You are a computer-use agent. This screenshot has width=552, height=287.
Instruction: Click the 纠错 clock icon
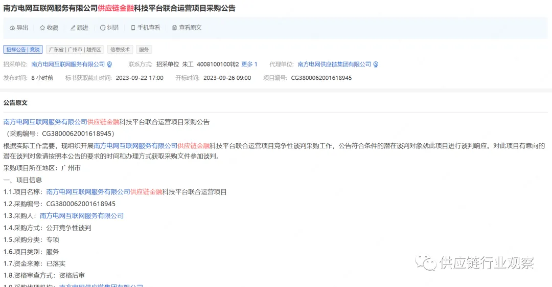coord(103,28)
